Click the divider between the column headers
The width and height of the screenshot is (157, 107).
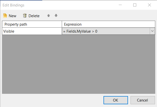(62, 24)
